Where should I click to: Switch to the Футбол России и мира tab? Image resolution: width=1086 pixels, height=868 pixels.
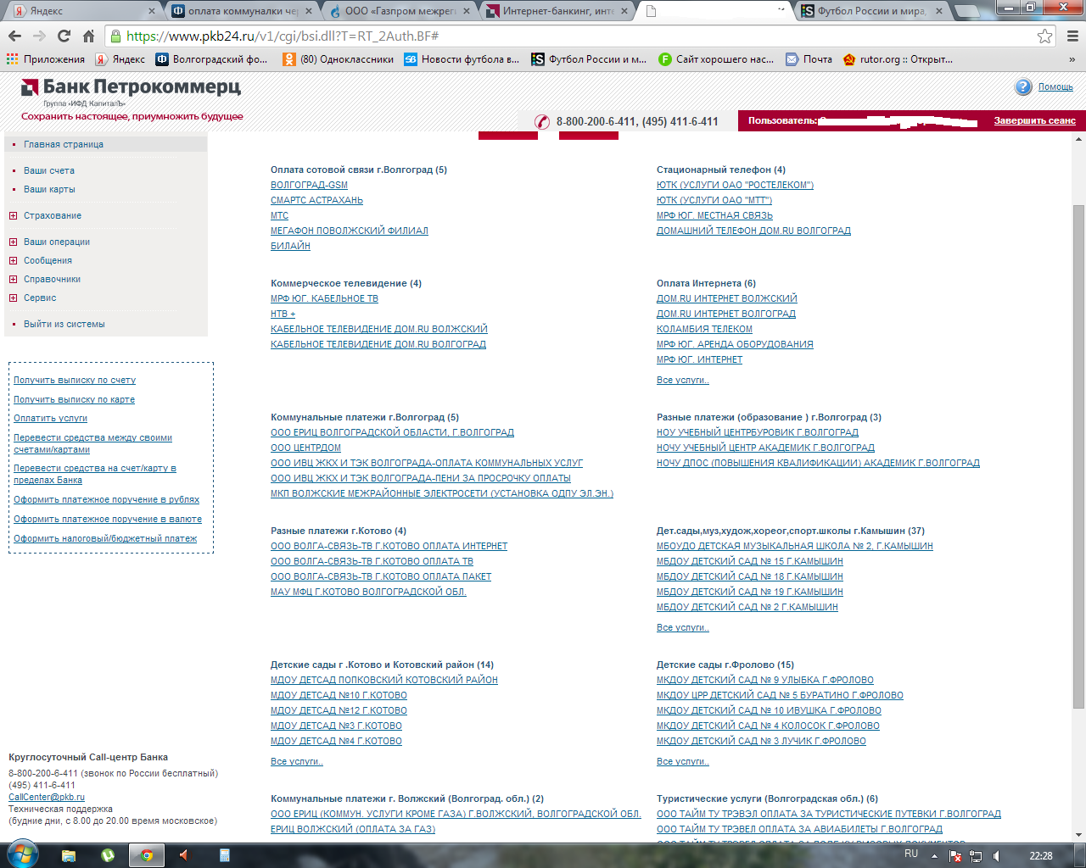pos(873,11)
